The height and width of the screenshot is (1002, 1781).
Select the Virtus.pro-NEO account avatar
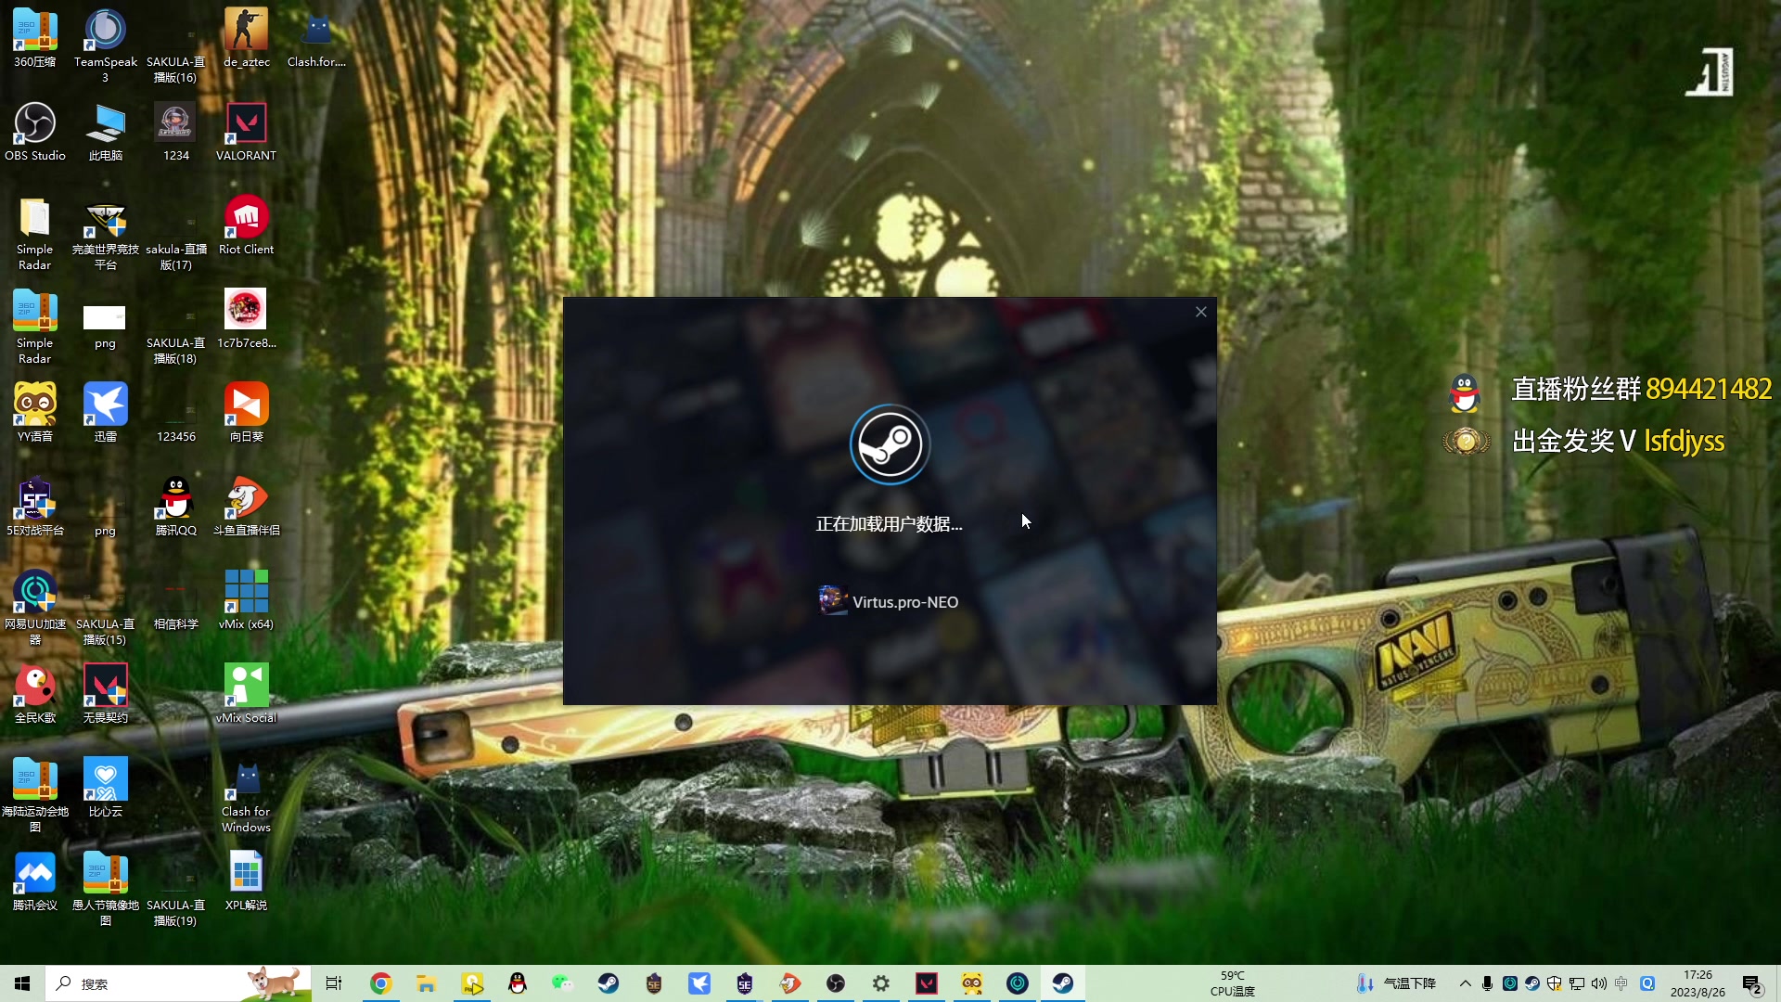(832, 600)
